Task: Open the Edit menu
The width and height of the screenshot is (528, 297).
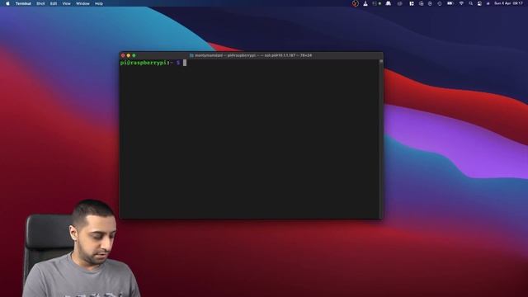Action: [x=54, y=3]
